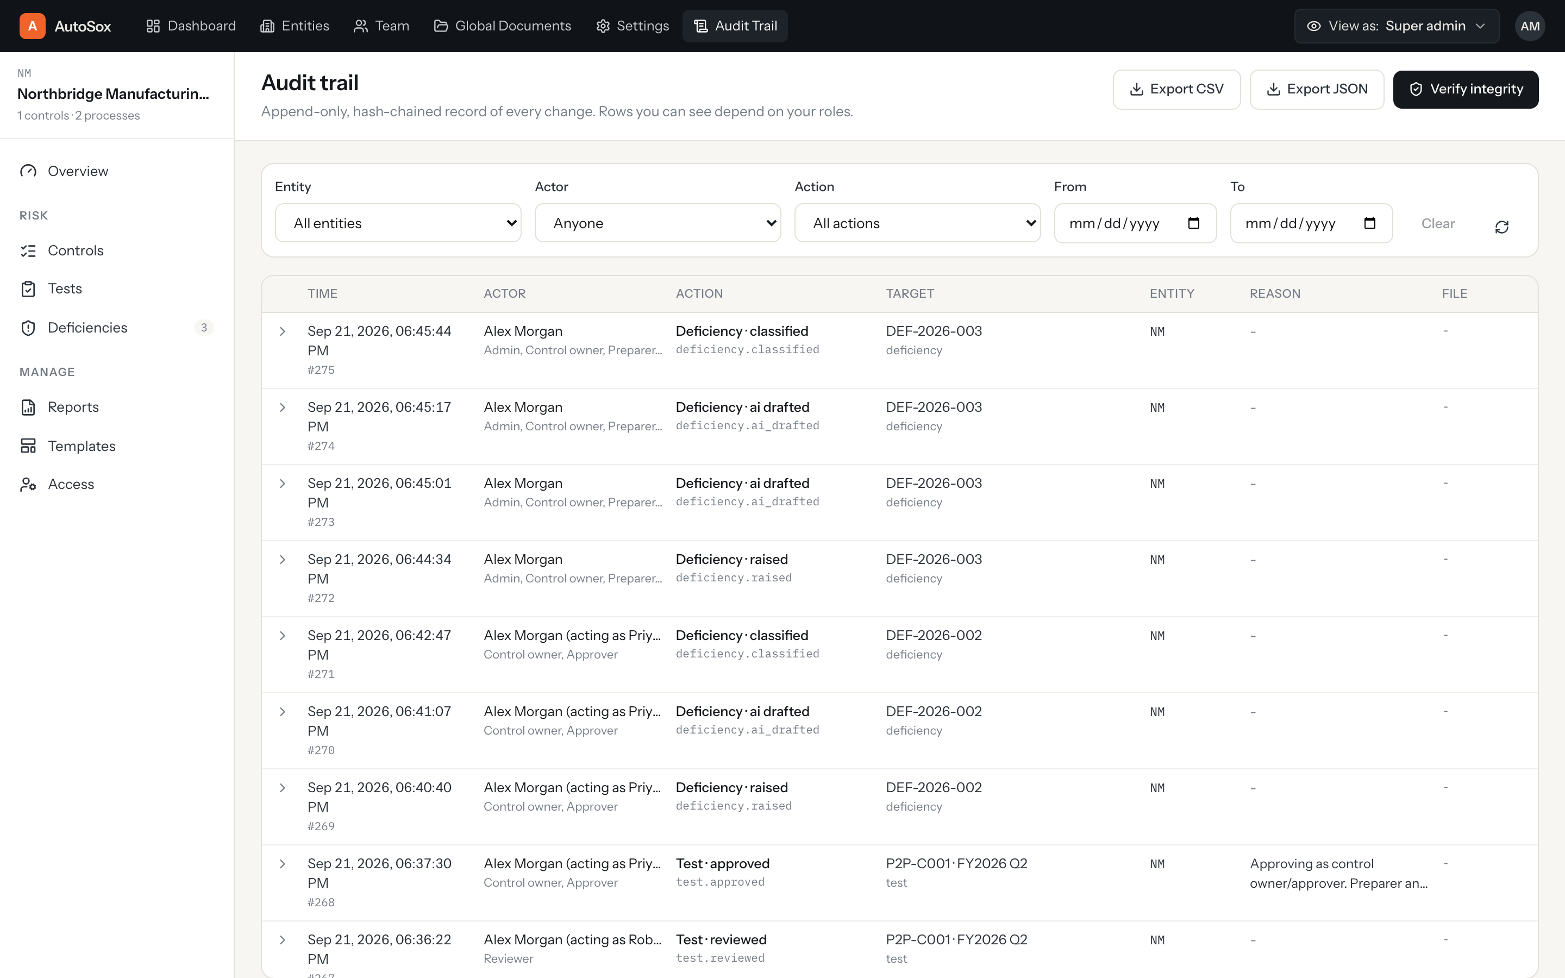Click DEF-2026-003 in row #275

pyautogui.click(x=934, y=331)
